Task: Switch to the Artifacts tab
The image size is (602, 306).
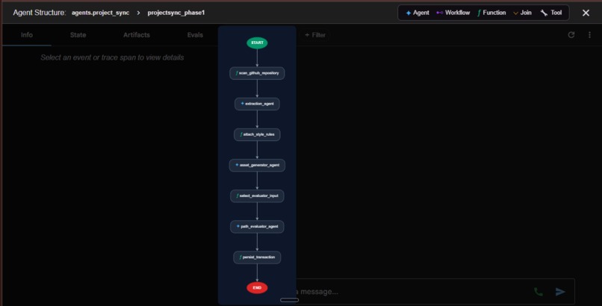Action: click(x=136, y=35)
